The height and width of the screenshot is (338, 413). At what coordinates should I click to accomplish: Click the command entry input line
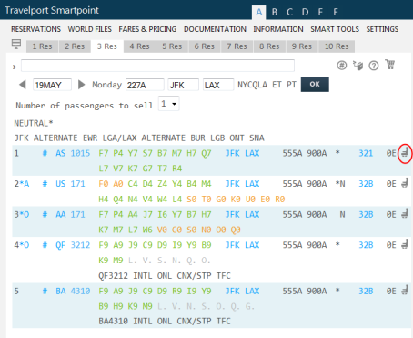(157, 66)
